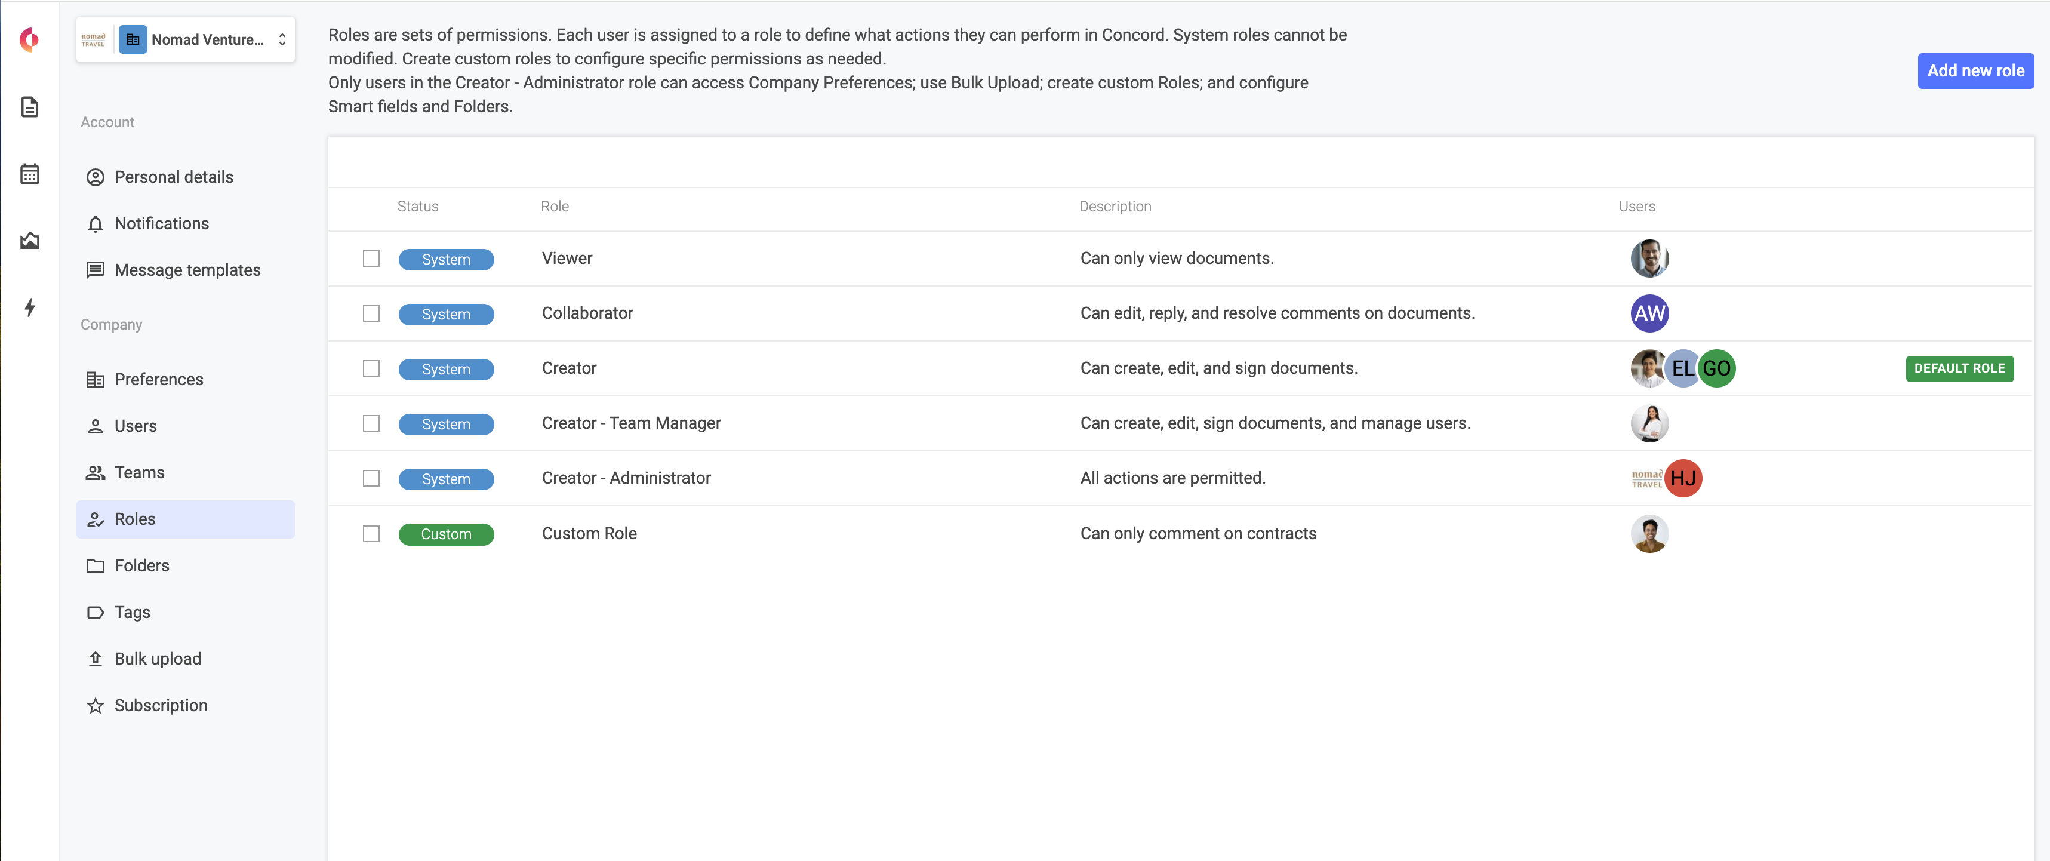This screenshot has width=2050, height=861.
Task: Click the Notifications bell icon
Action: click(x=96, y=223)
